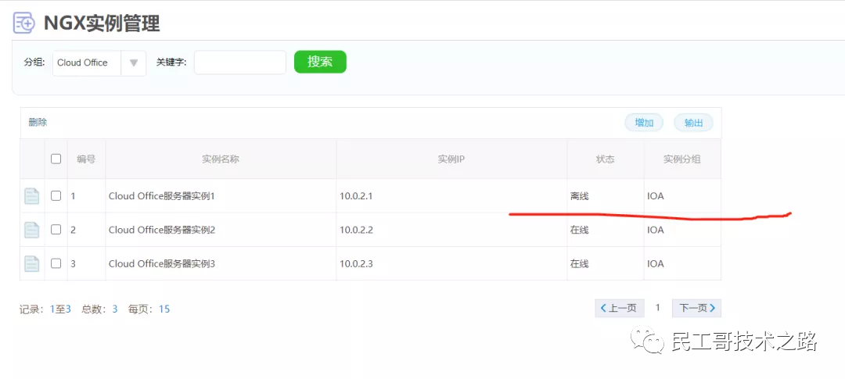Focus the 关键字 search input field
845x379 pixels.
pyautogui.click(x=240, y=63)
